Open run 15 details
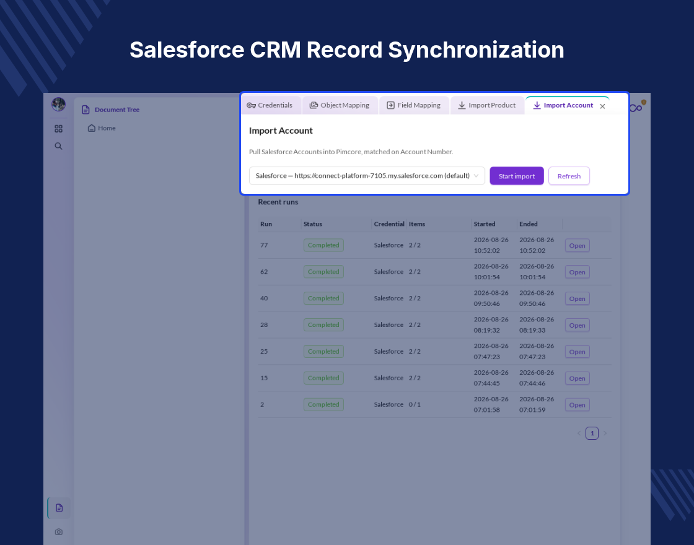694x545 pixels. pos(577,378)
